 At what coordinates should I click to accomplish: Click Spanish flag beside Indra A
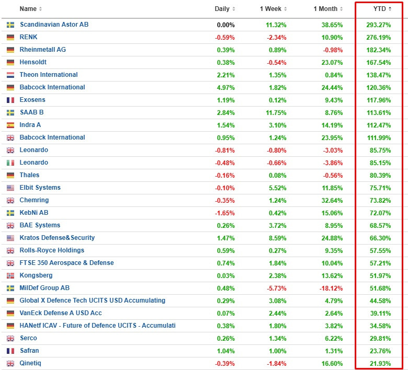point(10,125)
